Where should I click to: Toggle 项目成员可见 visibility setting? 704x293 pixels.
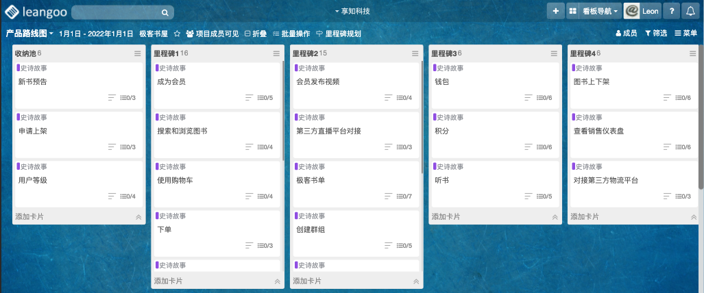pyautogui.click(x=212, y=34)
